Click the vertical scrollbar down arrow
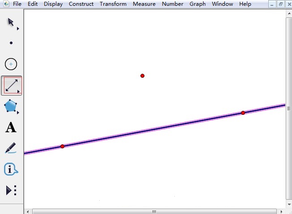 pyautogui.click(x=289, y=205)
